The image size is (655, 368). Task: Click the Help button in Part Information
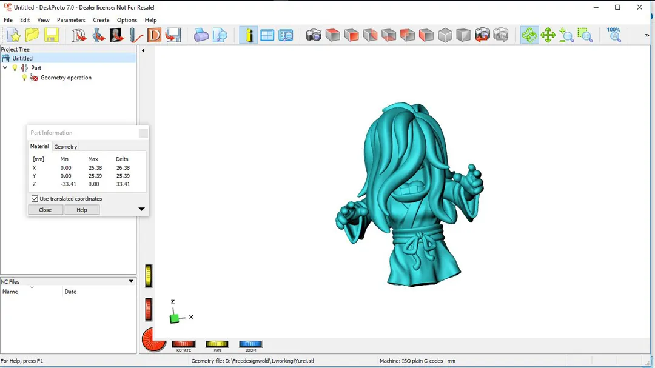pos(82,210)
